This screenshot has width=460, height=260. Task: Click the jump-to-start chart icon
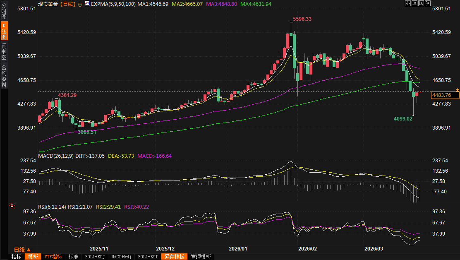click(414, 3)
